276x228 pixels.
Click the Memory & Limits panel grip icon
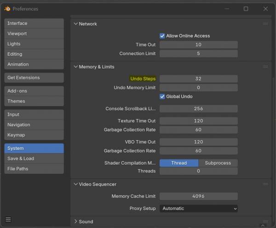tap(265, 67)
